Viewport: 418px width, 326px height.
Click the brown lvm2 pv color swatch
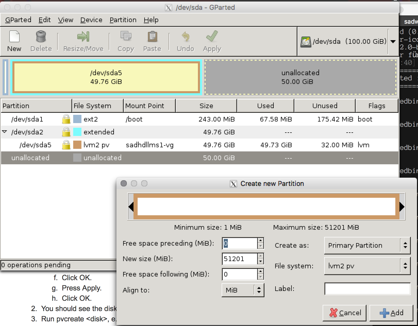pos(77,145)
